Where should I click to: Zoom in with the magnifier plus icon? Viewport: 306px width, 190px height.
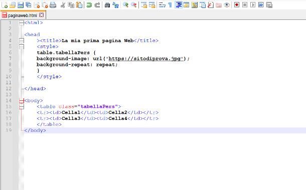click(x=125, y=5)
